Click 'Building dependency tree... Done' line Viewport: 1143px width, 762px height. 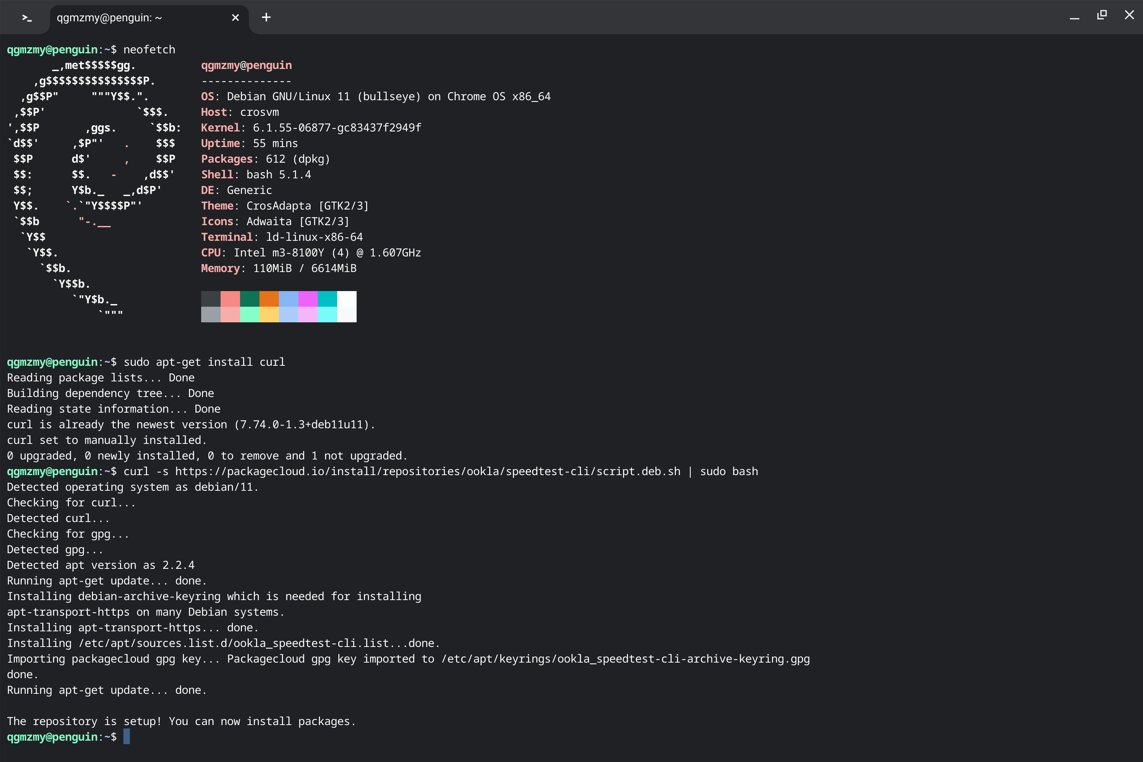tap(110, 393)
